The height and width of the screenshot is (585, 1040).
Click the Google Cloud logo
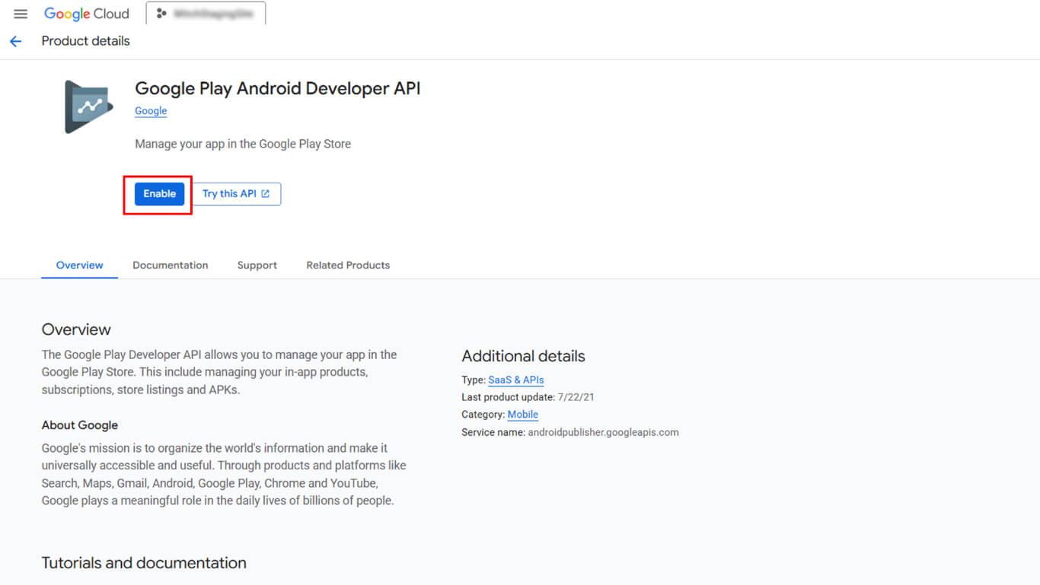click(x=86, y=14)
